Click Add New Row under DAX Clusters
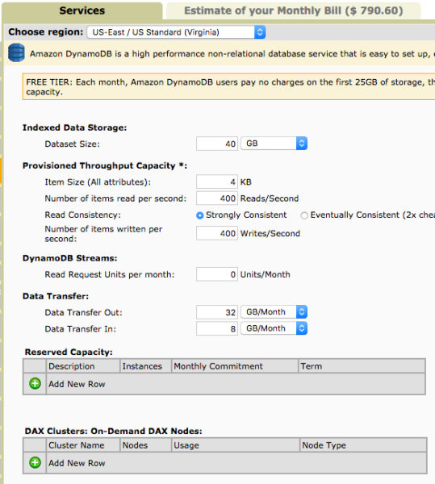 [77, 463]
